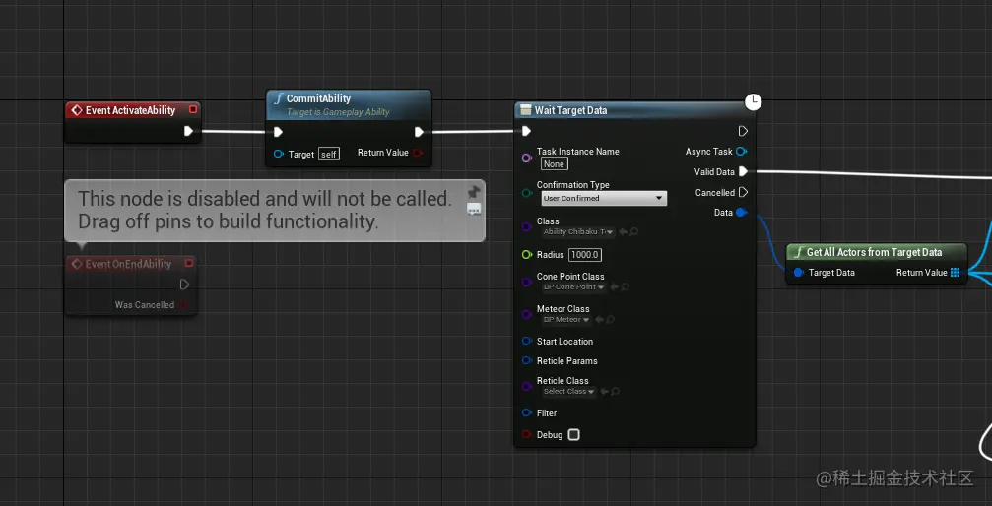Toggle the Debug checkbox

click(573, 434)
